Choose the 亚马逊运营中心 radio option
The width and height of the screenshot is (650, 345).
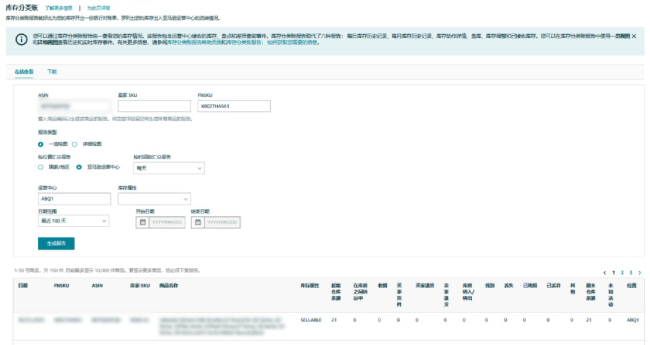click(x=79, y=167)
